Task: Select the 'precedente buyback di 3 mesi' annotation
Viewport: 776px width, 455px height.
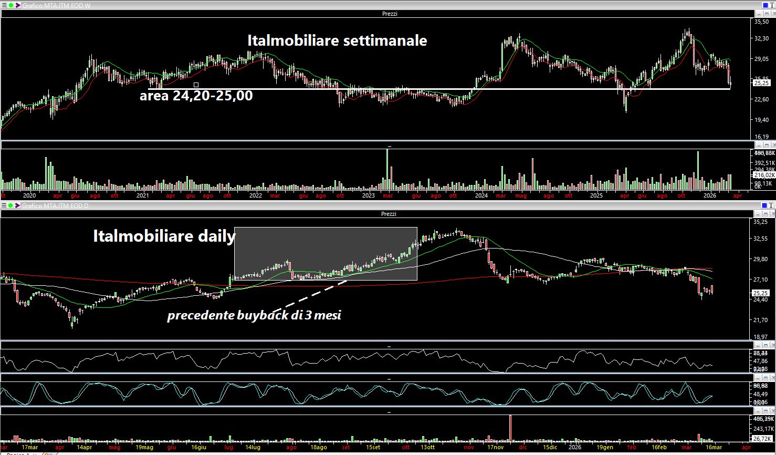Action: point(254,316)
